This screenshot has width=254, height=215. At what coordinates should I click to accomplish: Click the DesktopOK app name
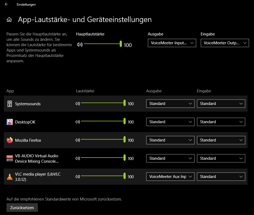25,122
